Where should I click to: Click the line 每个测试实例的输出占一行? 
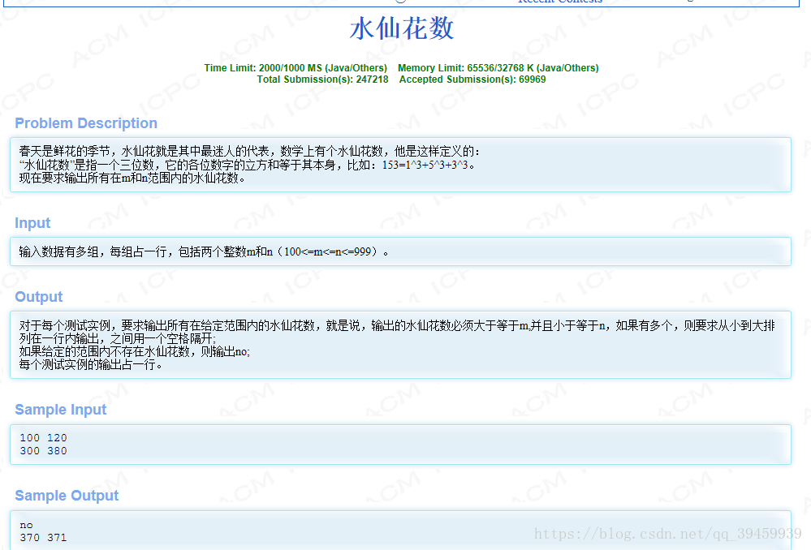click(91, 364)
